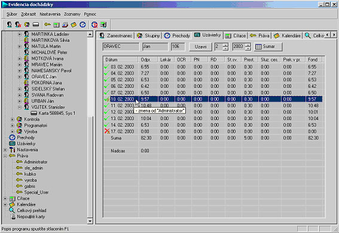Open the Nastavenia menu
339x233 pixels.
[x=50, y=14]
